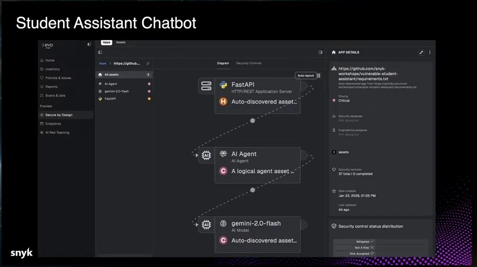Open Scans & jobs

[55, 95]
